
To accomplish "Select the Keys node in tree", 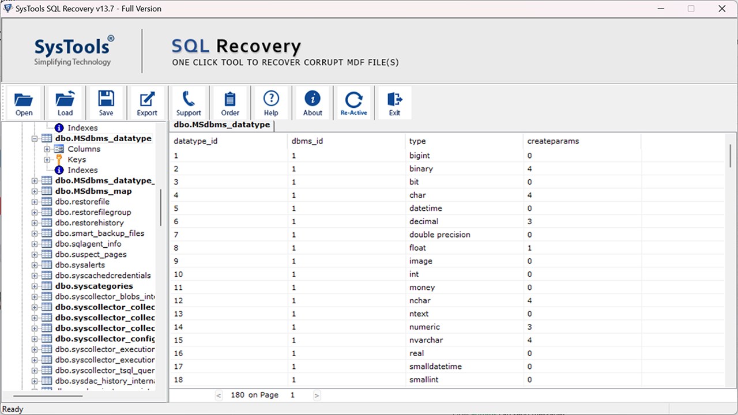I will [x=77, y=160].
